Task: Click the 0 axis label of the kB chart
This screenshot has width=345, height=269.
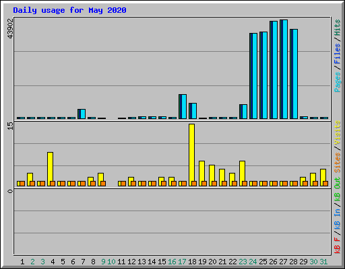Action: click(10, 191)
